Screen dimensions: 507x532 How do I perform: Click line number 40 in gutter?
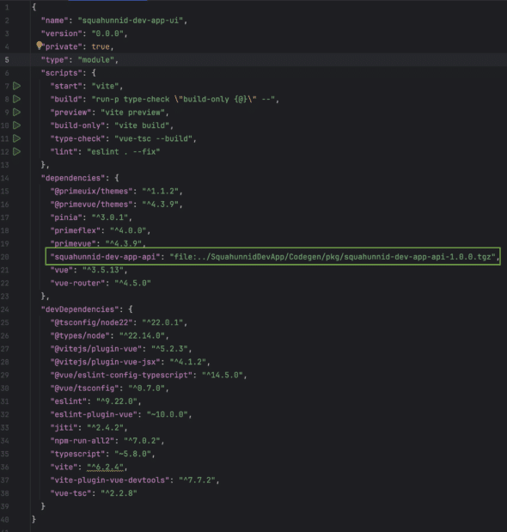pyautogui.click(x=5, y=519)
